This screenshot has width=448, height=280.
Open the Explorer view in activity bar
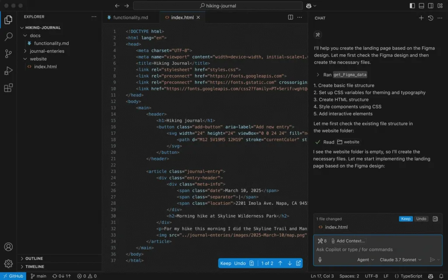coord(8,20)
